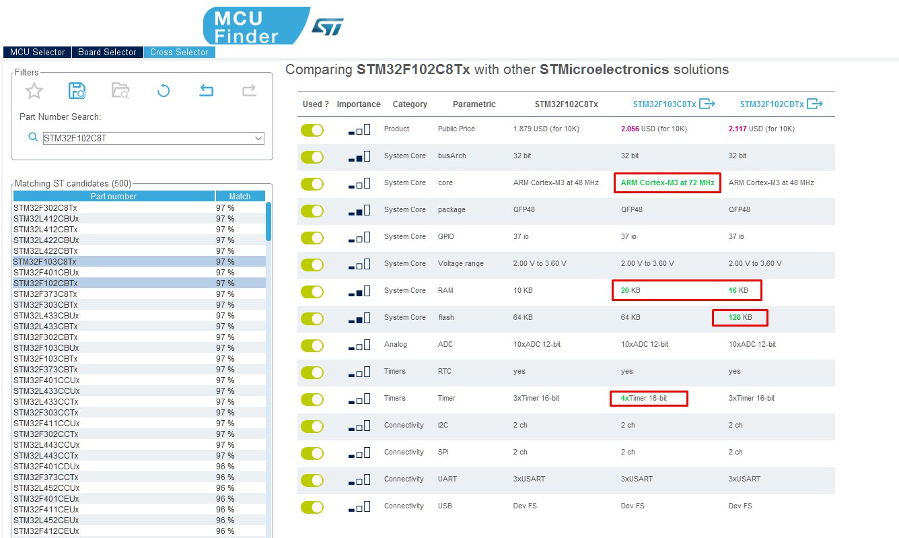Switch to the MCU Selector tab
This screenshot has width=899, height=538.
[x=38, y=52]
